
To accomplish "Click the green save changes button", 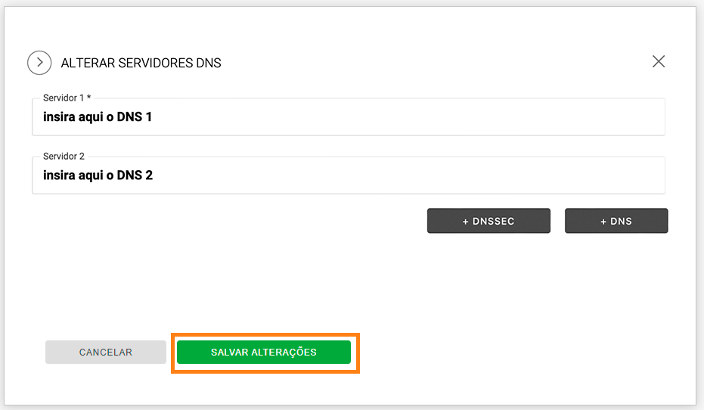I will point(264,353).
